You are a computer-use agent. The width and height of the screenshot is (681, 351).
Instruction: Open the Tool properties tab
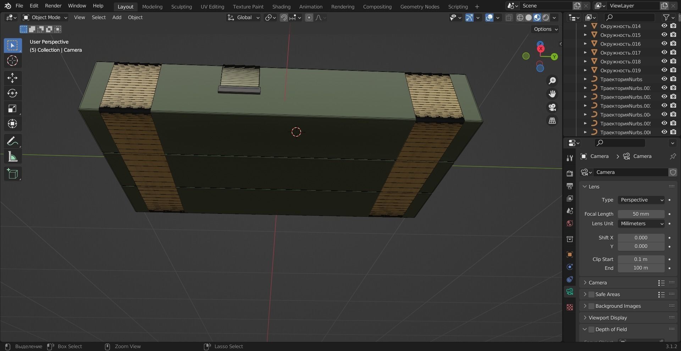coord(570,158)
